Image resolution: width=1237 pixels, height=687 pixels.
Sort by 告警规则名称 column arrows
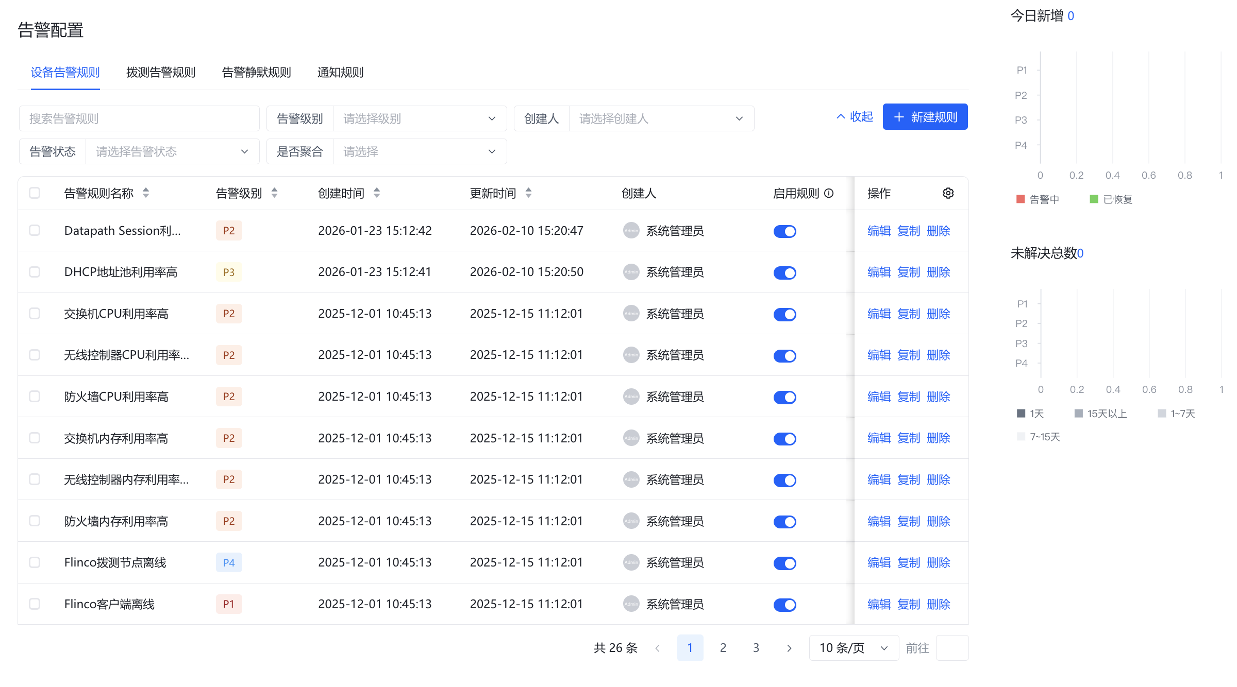146,193
